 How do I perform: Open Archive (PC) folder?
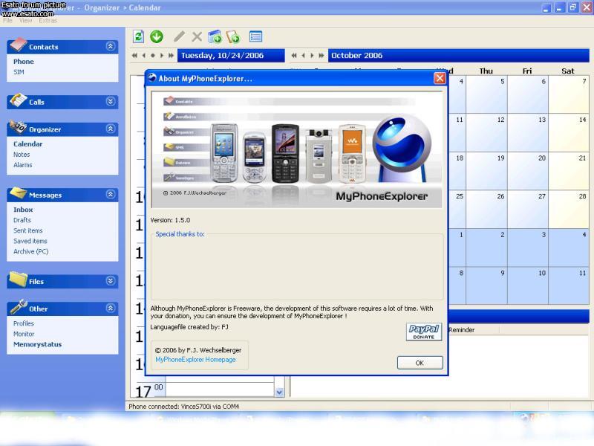[31, 251]
